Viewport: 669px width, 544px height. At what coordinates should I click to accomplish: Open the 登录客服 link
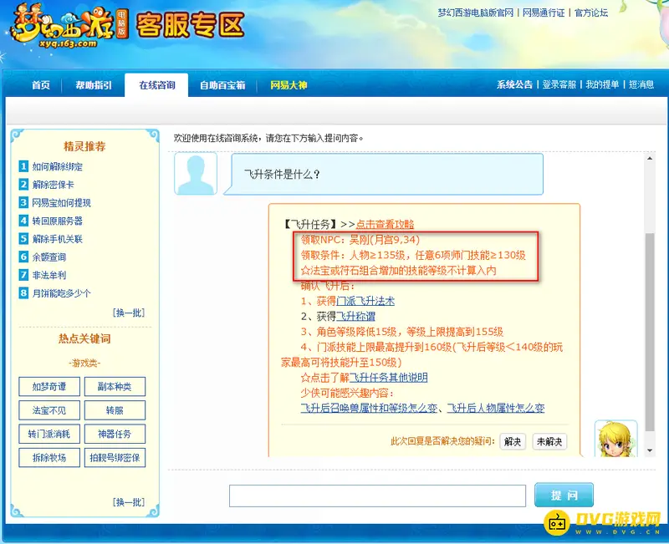pyautogui.click(x=559, y=84)
